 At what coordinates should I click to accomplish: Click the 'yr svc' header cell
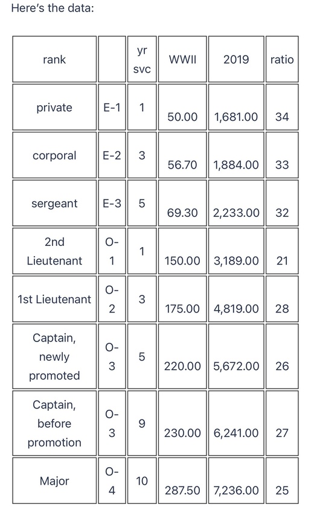point(142,59)
